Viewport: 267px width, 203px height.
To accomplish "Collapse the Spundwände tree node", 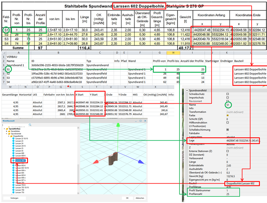I will (6, 134).
